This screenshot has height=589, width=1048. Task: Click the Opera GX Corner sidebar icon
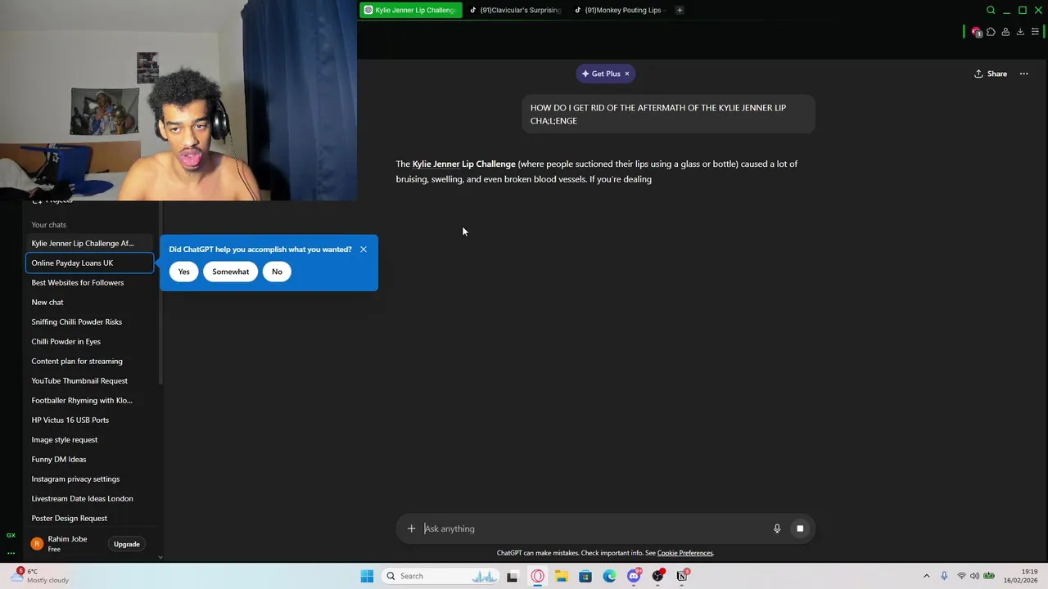click(x=11, y=535)
